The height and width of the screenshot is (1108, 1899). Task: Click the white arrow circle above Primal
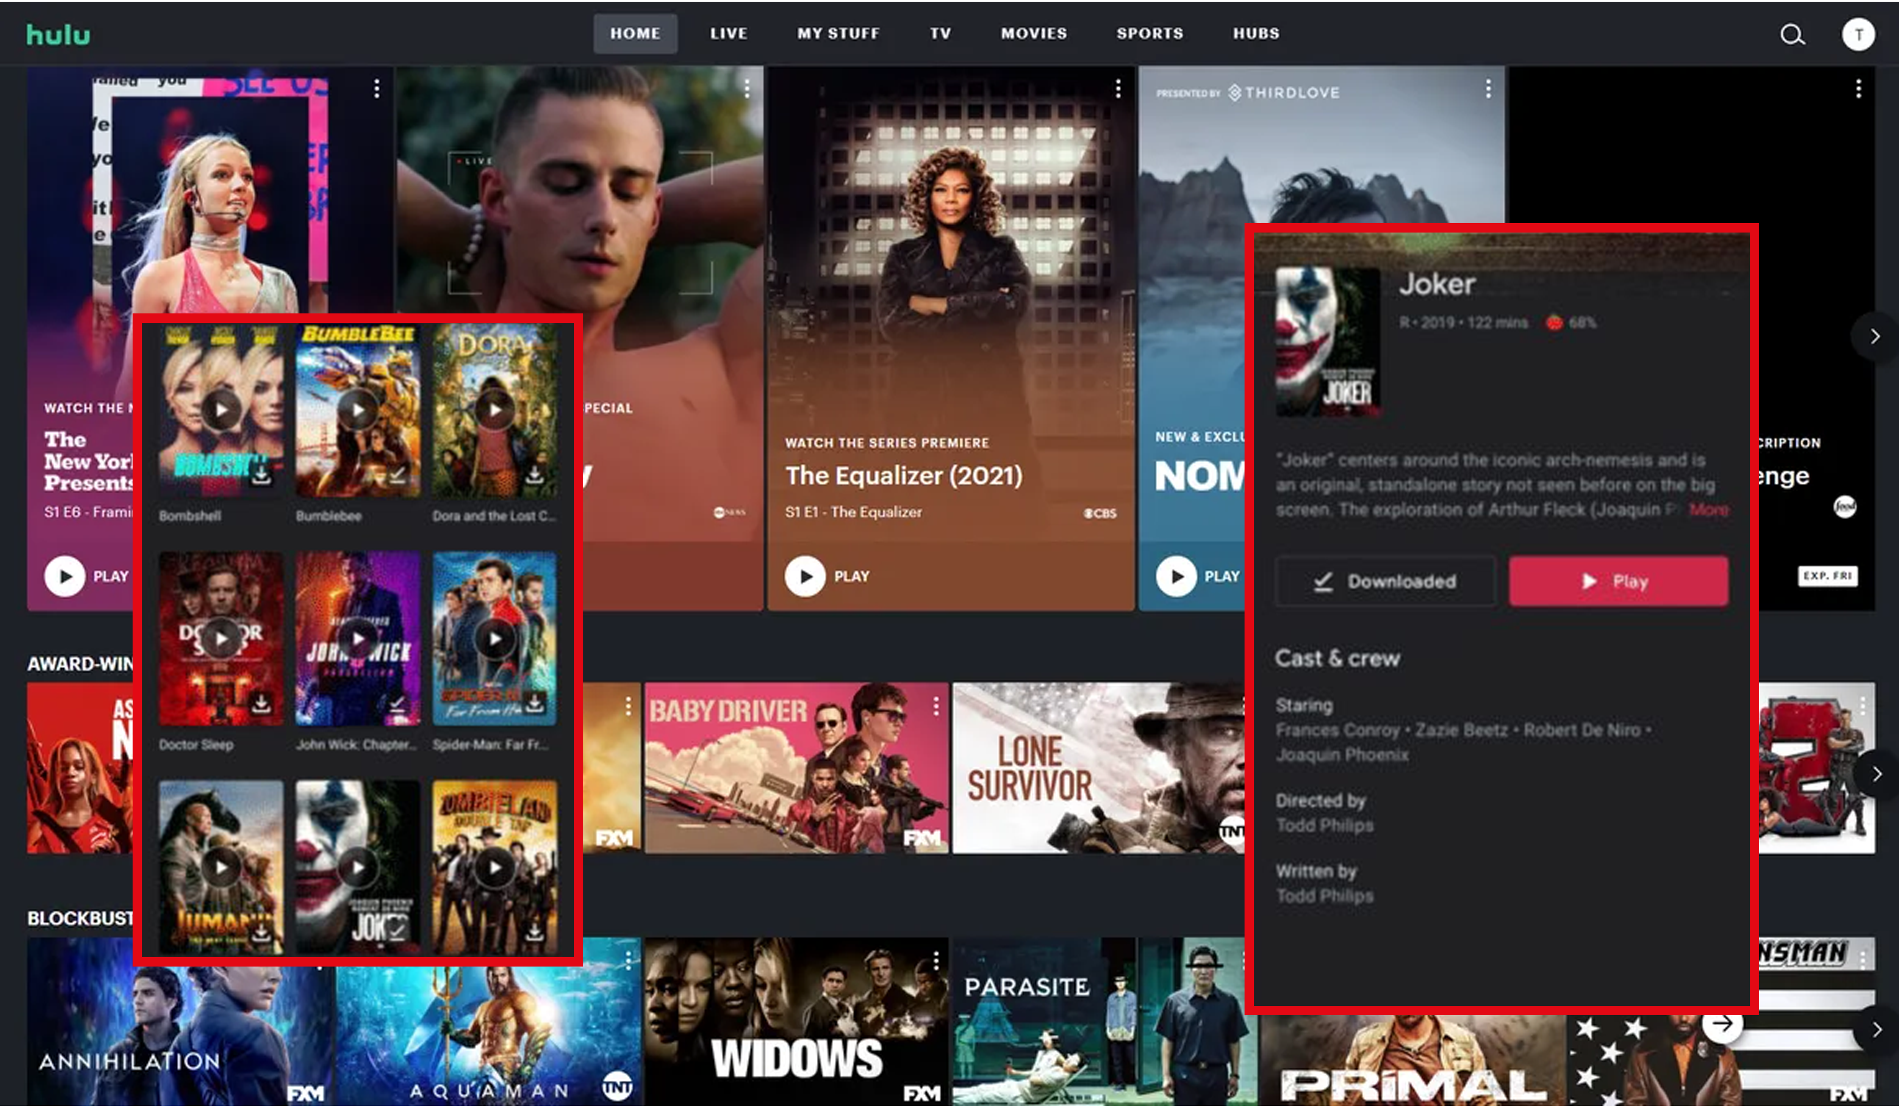(x=1722, y=1025)
